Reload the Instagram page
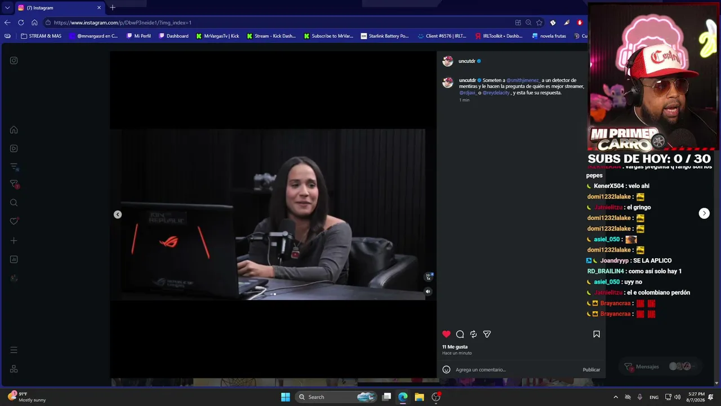This screenshot has height=406, width=721. click(21, 23)
